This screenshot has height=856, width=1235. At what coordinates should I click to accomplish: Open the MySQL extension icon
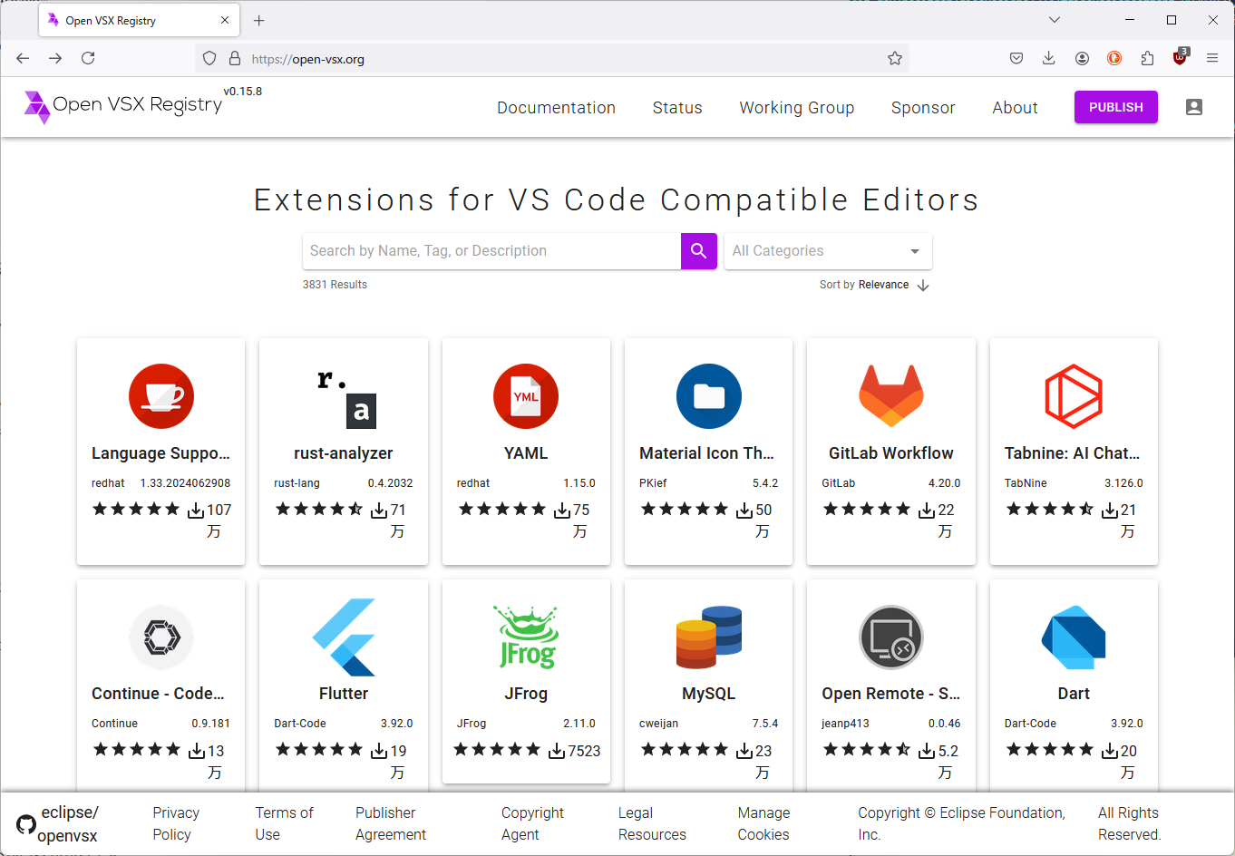(x=708, y=637)
